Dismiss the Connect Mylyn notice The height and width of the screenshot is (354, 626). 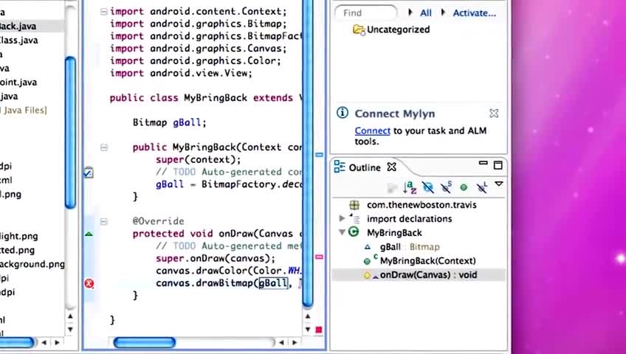coord(494,114)
